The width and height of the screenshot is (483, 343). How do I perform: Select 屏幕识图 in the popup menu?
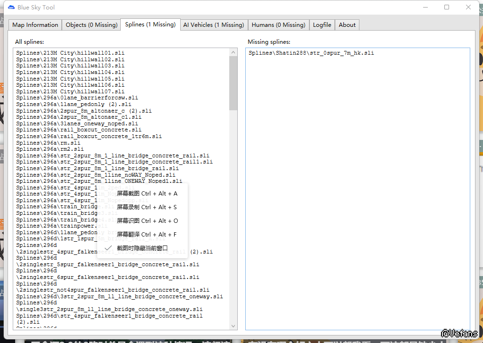click(147, 220)
